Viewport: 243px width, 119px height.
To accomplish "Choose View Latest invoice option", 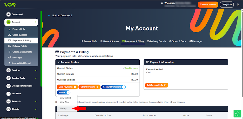I will (65, 98).
